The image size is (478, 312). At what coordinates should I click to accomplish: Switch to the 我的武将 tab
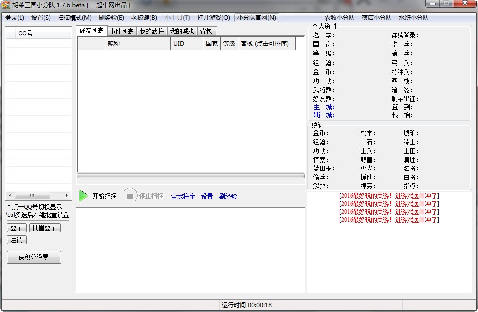pos(151,31)
